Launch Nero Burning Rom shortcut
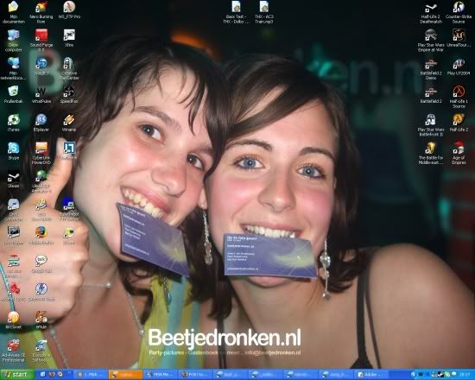Viewport: 475px width, 380px height. 41,12
